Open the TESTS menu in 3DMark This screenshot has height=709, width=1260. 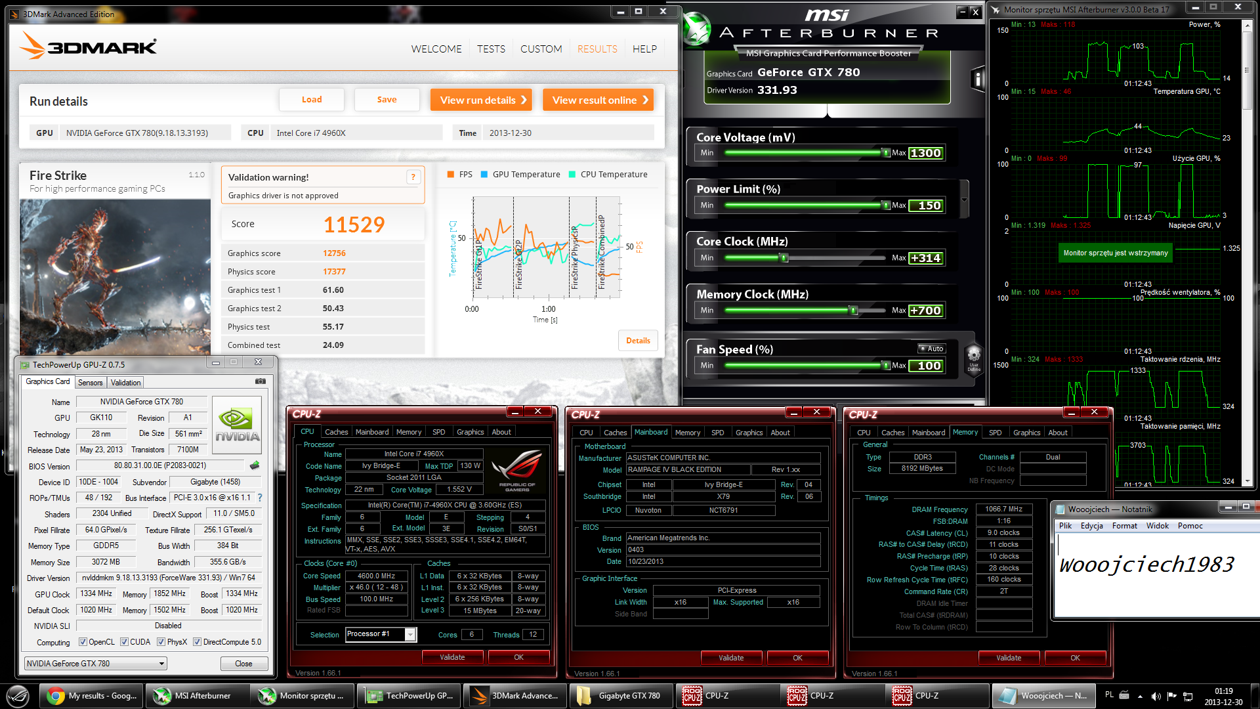(x=491, y=49)
